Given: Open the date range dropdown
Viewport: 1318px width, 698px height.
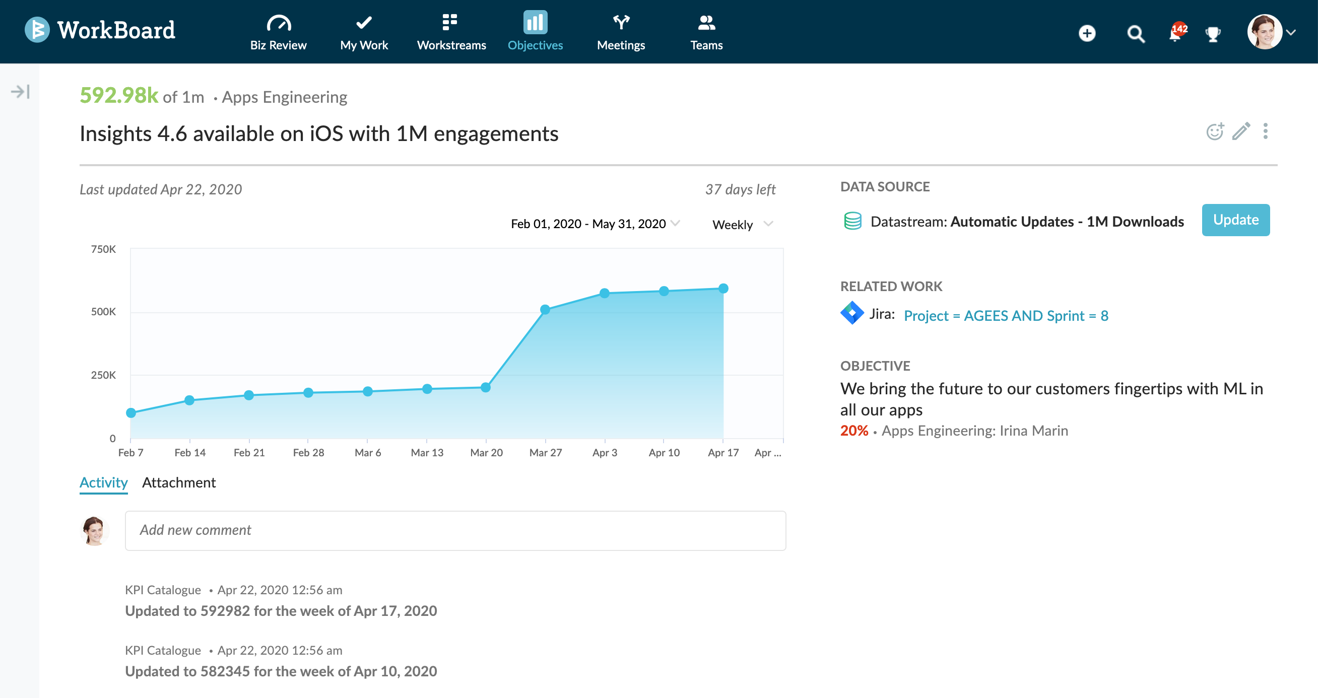Looking at the screenshot, I should point(595,224).
